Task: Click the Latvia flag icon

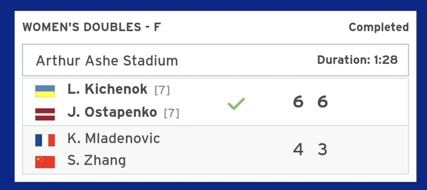Action: point(45,114)
